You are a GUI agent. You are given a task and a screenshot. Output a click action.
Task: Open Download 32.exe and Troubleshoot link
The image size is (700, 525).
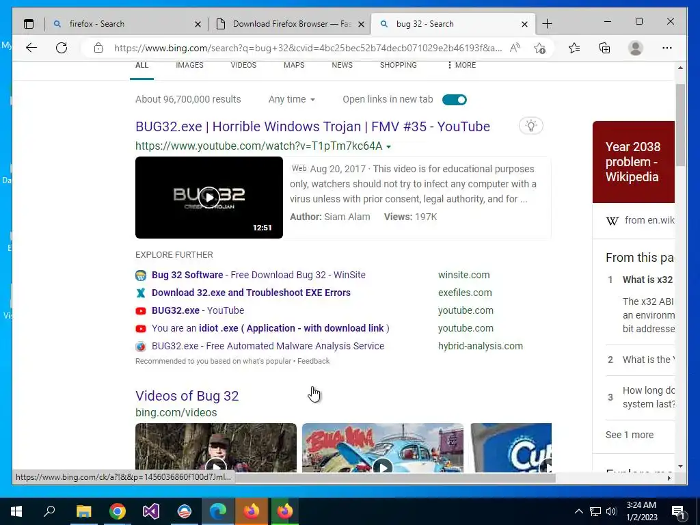[251, 293]
